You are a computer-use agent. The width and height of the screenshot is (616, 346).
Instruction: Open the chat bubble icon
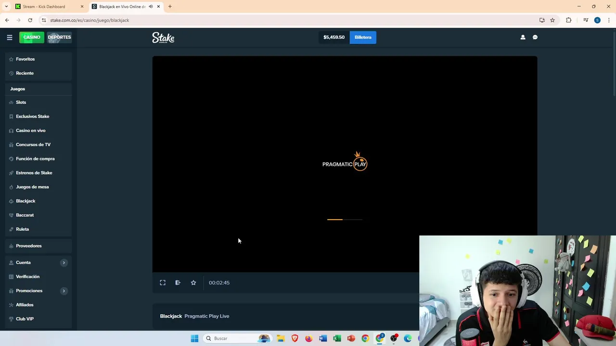point(535,37)
